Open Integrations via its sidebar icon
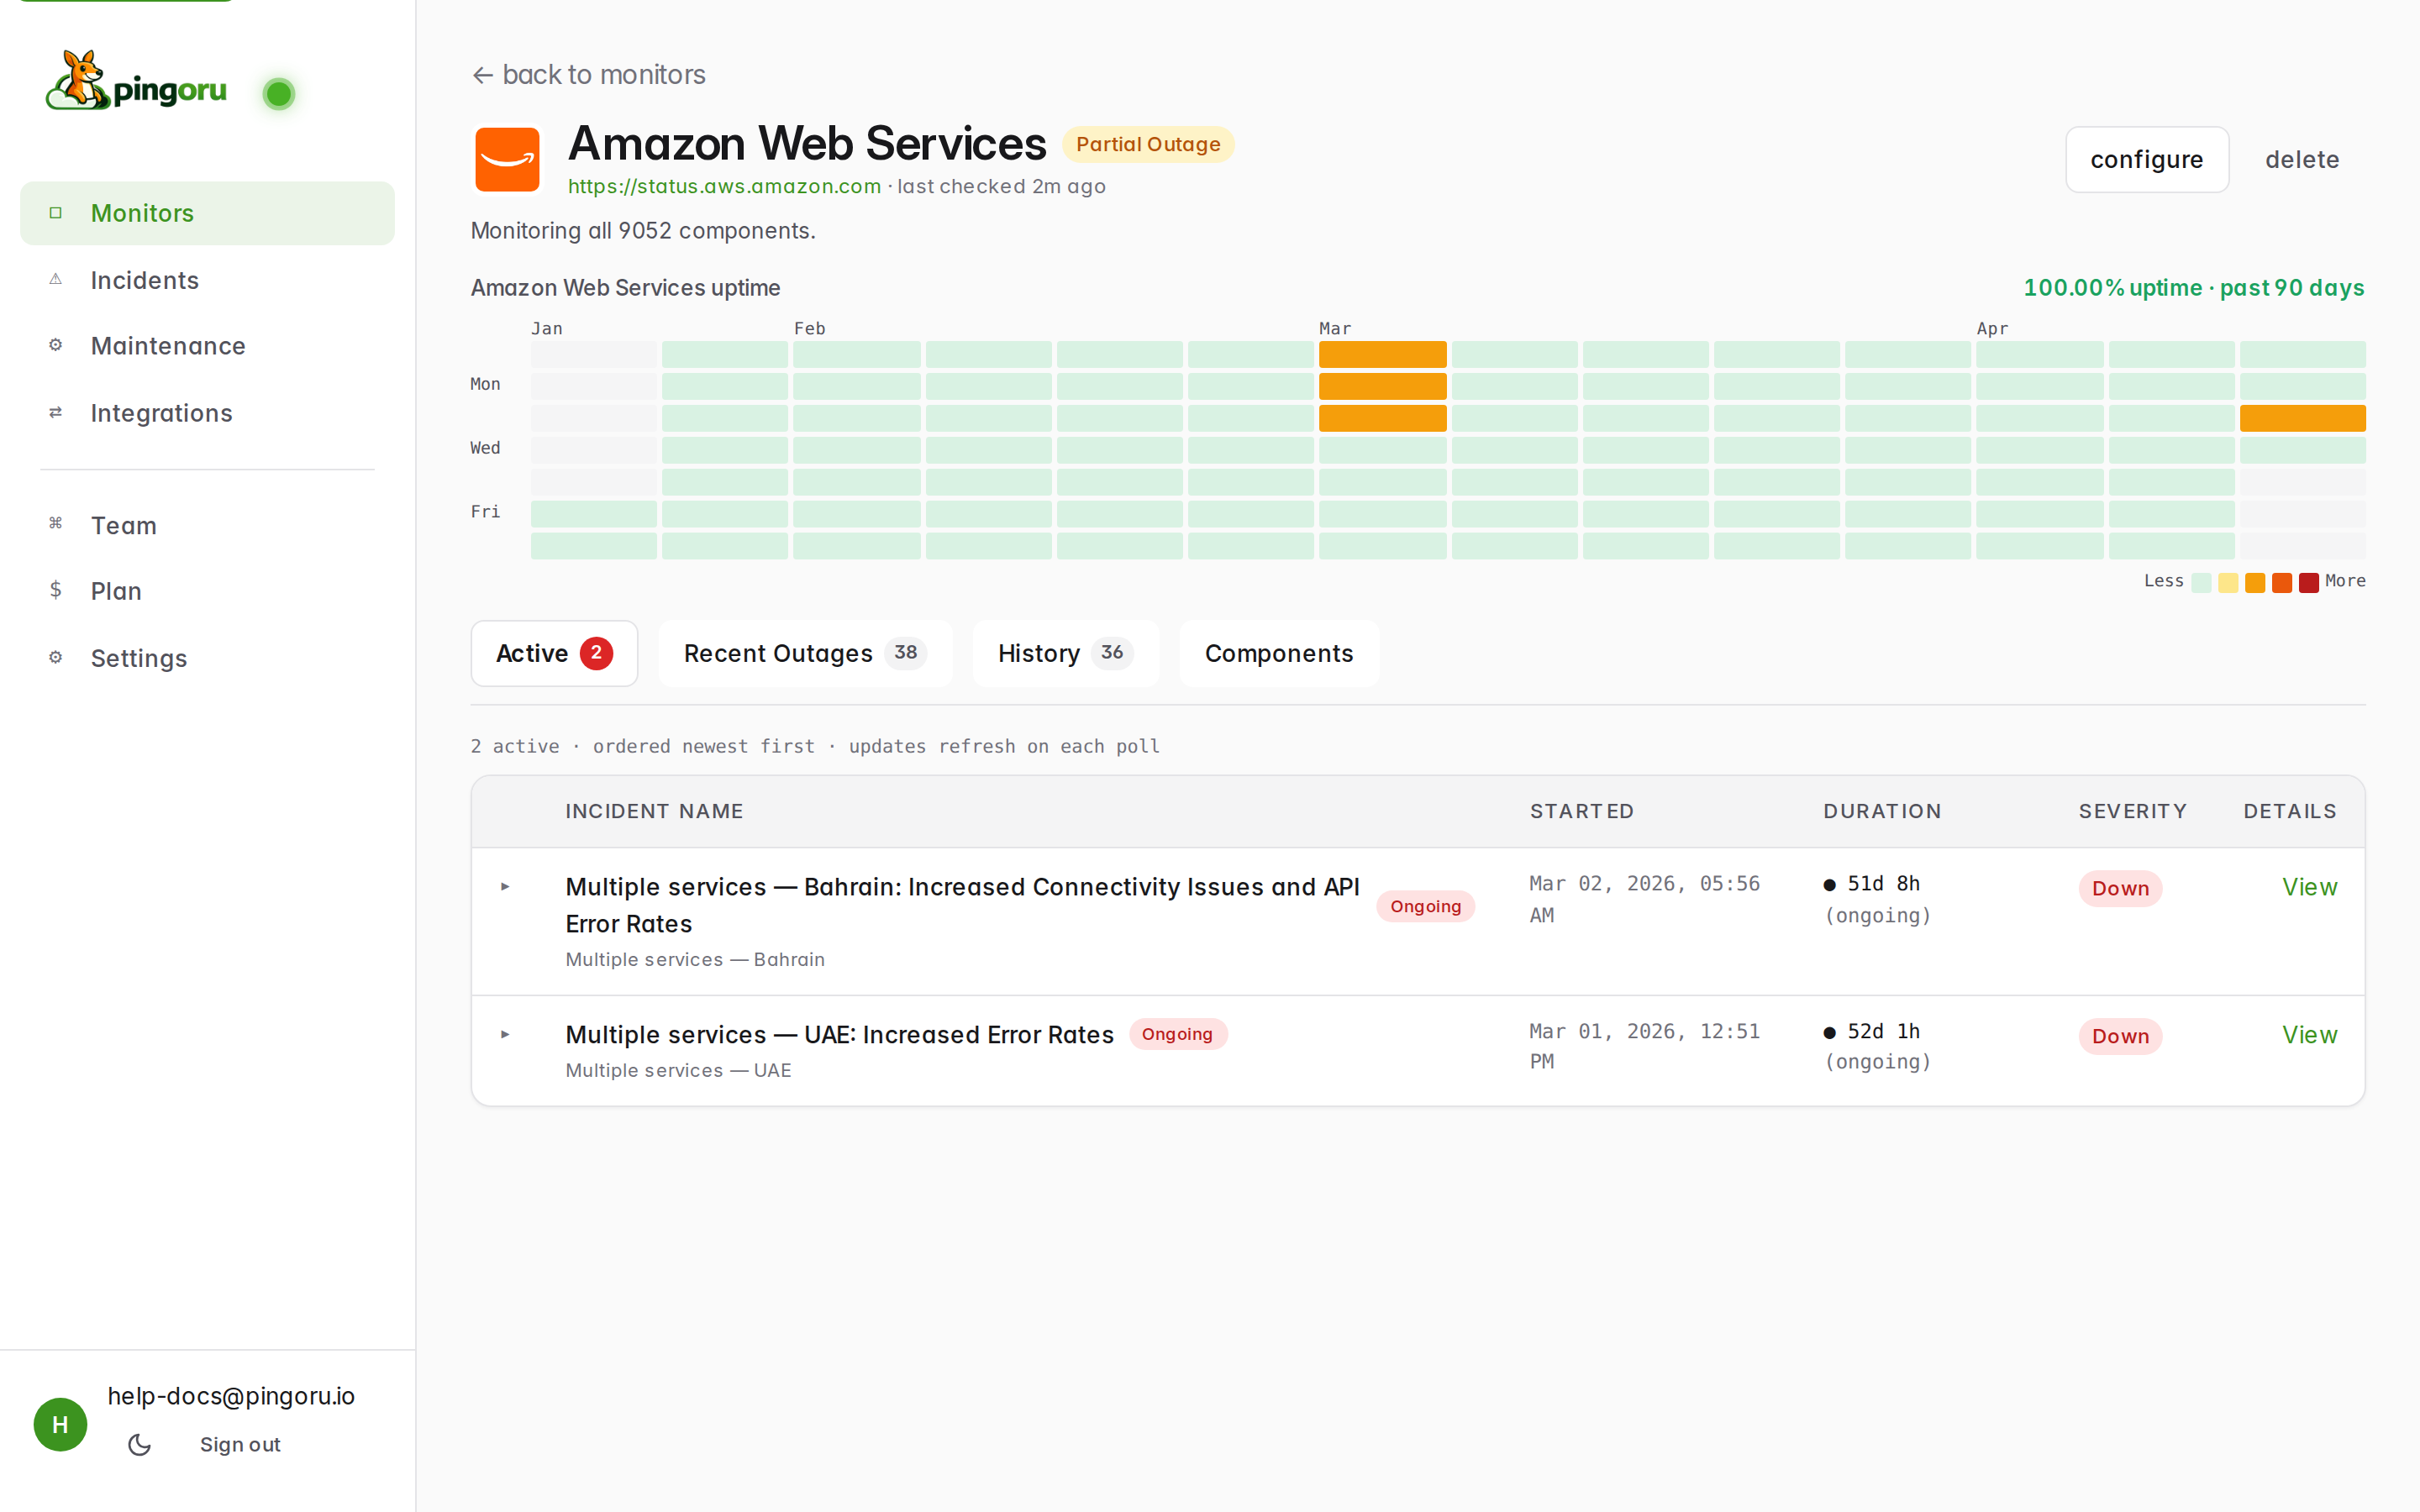The height and width of the screenshot is (1512, 2420). coord(56,412)
